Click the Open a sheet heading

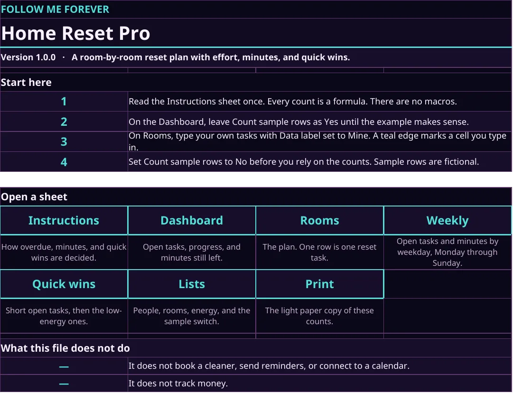[x=34, y=196]
